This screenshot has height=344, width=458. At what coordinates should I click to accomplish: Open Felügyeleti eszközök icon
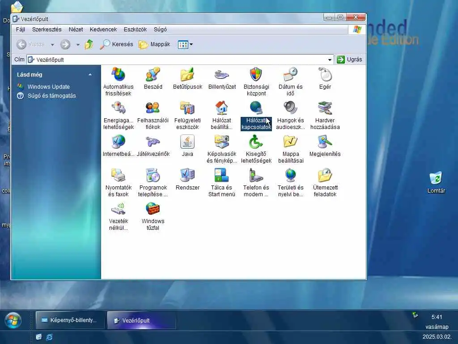187,115
